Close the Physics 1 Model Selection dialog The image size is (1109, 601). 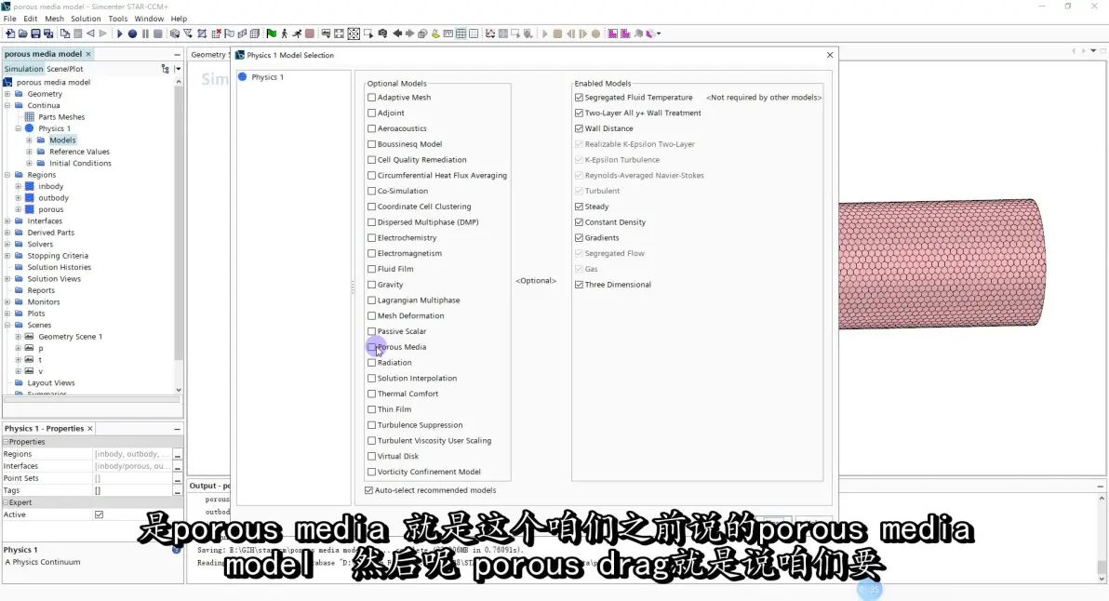[830, 55]
